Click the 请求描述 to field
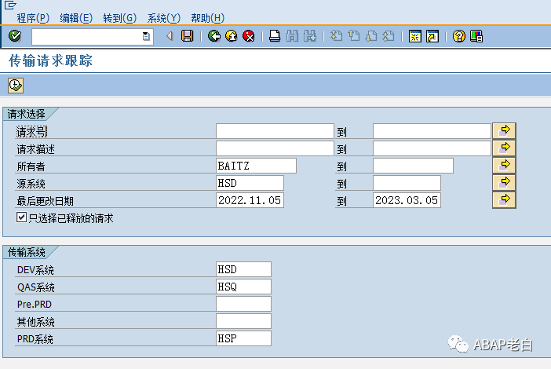Screen dimensions: 551x369 pyautogui.click(x=432, y=148)
